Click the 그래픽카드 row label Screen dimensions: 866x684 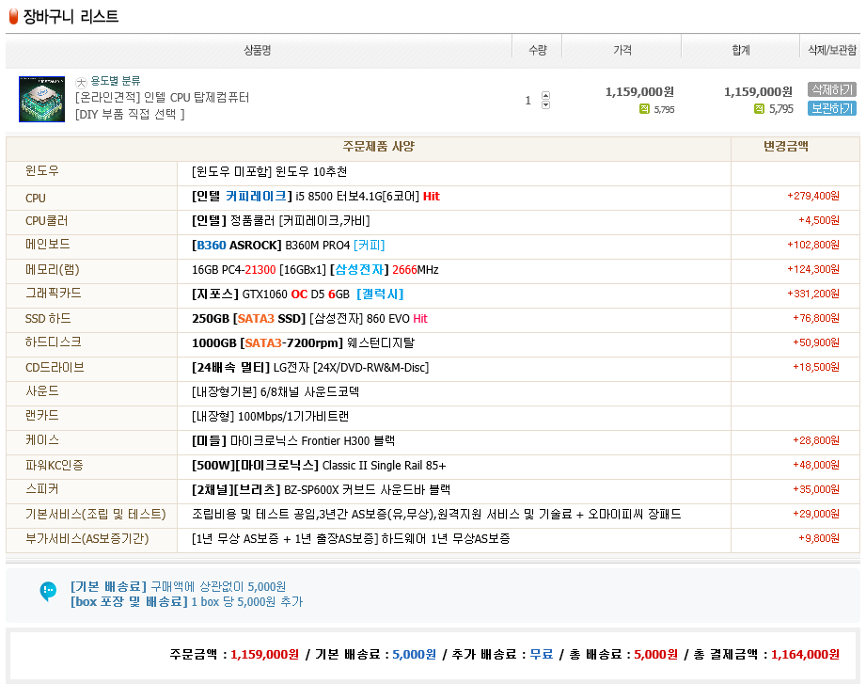coord(53,294)
